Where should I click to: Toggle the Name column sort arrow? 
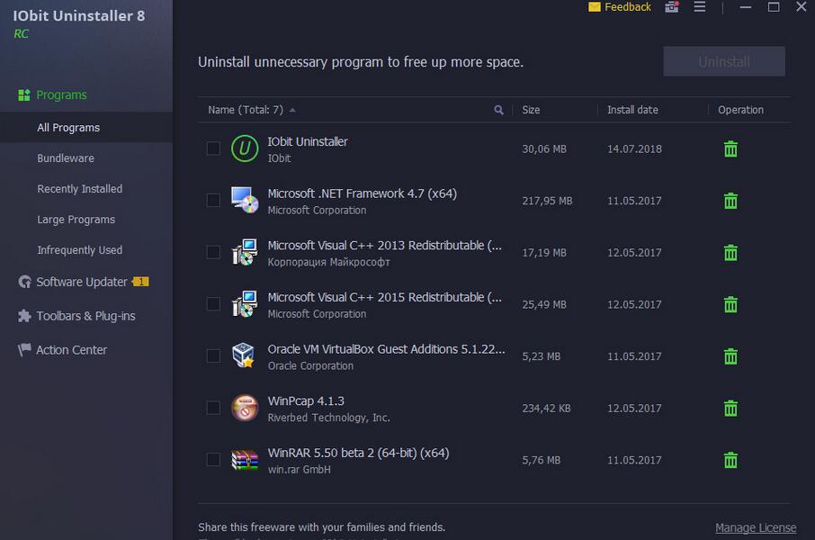tap(292, 111)
